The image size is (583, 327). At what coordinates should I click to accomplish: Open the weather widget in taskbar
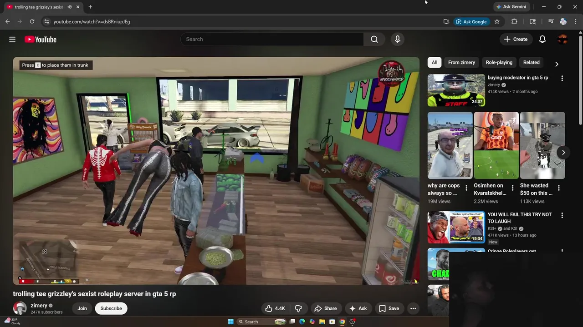(13, 322)
